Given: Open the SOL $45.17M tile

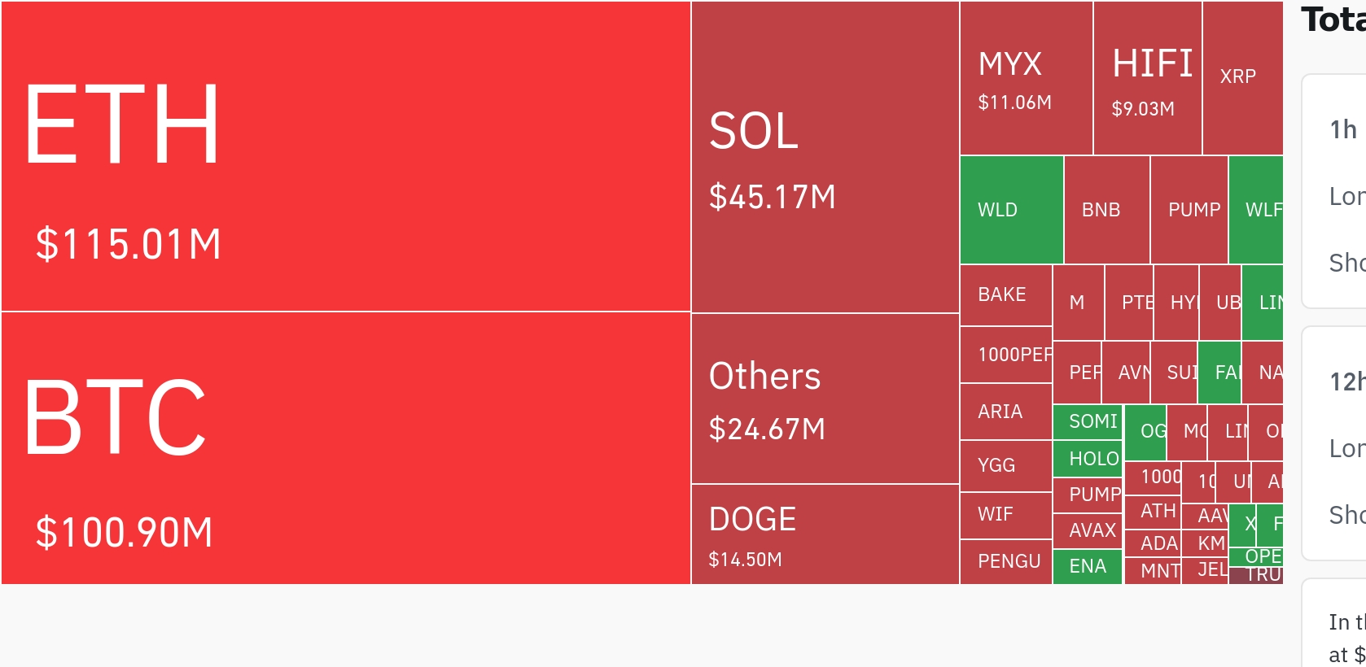Looking at the screenshot, I should pos(825,157).
